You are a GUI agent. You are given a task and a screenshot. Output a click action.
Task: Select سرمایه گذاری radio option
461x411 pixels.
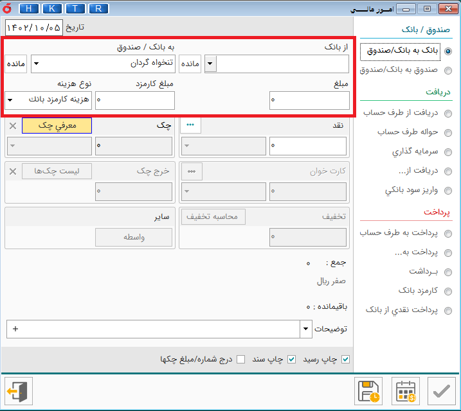(x=447, y=152)
